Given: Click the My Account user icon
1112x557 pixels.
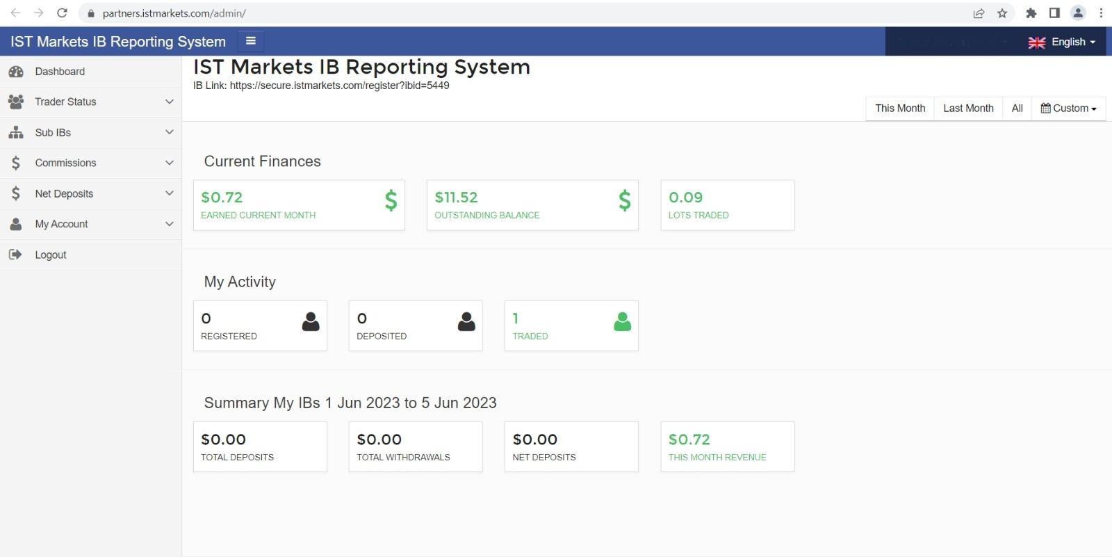Looking at the screenshot, I should click(16, 224).
